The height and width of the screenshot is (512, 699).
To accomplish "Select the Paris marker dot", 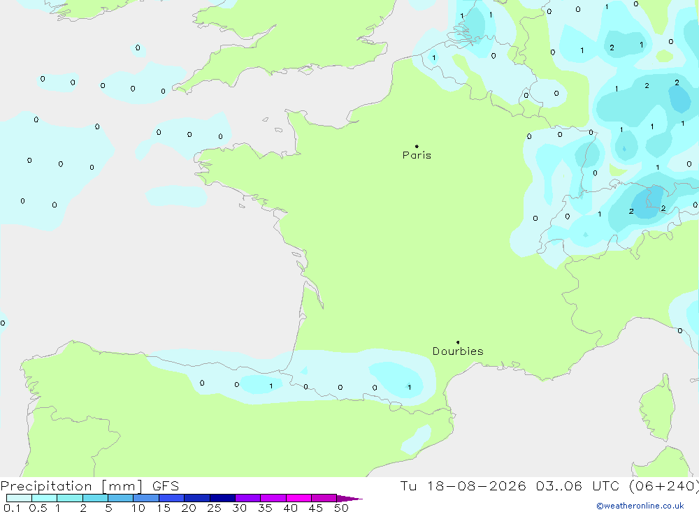I will pos(417,146).
